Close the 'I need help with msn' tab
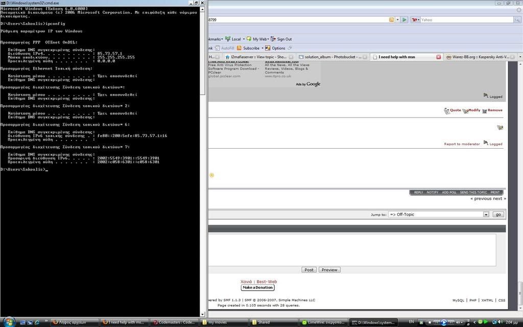 click(438, 57)
